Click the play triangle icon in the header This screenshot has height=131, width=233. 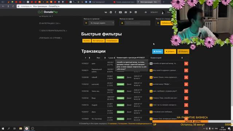click(x=131, y=12)
